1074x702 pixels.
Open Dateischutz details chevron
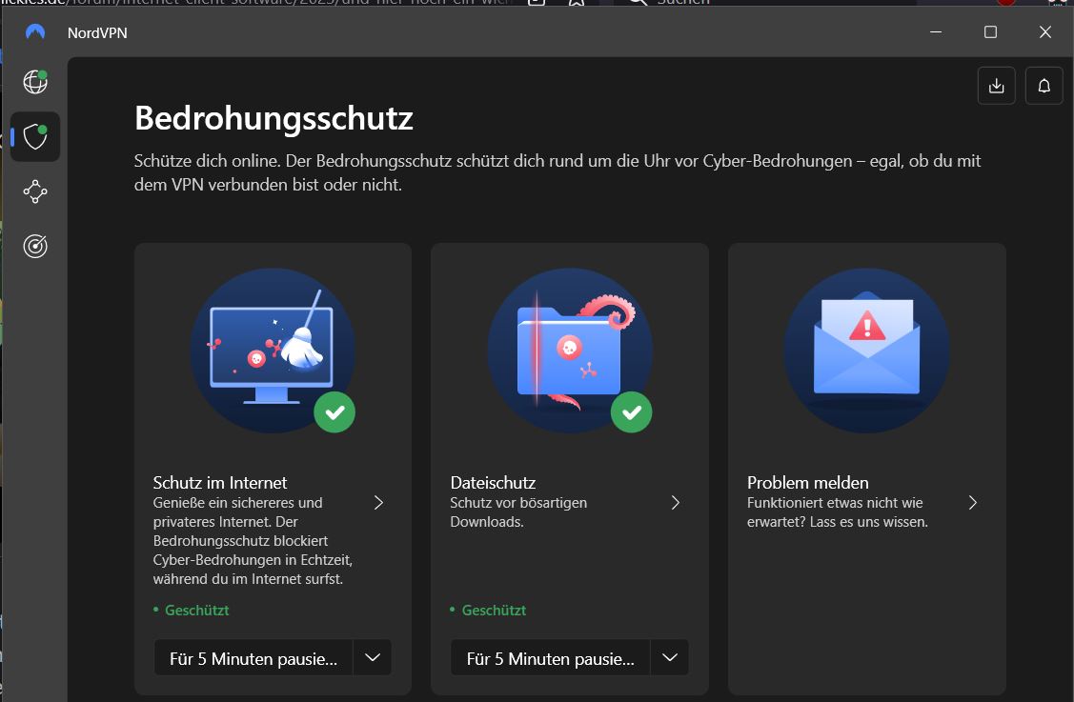pos(676,503)
